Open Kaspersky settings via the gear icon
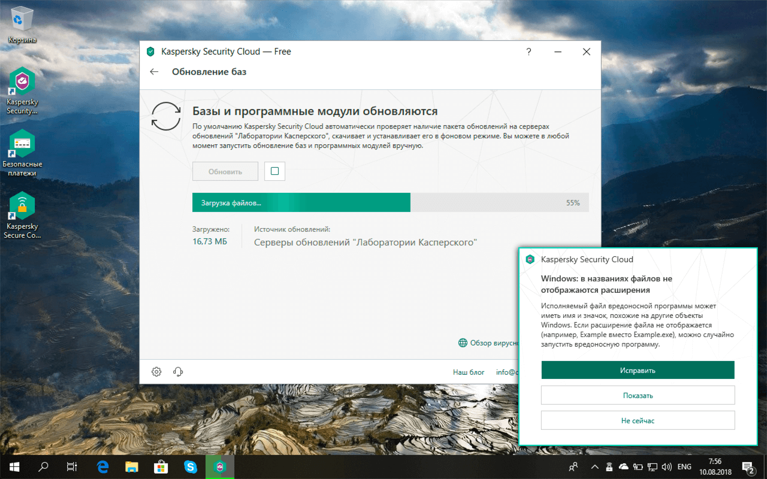 156,371
